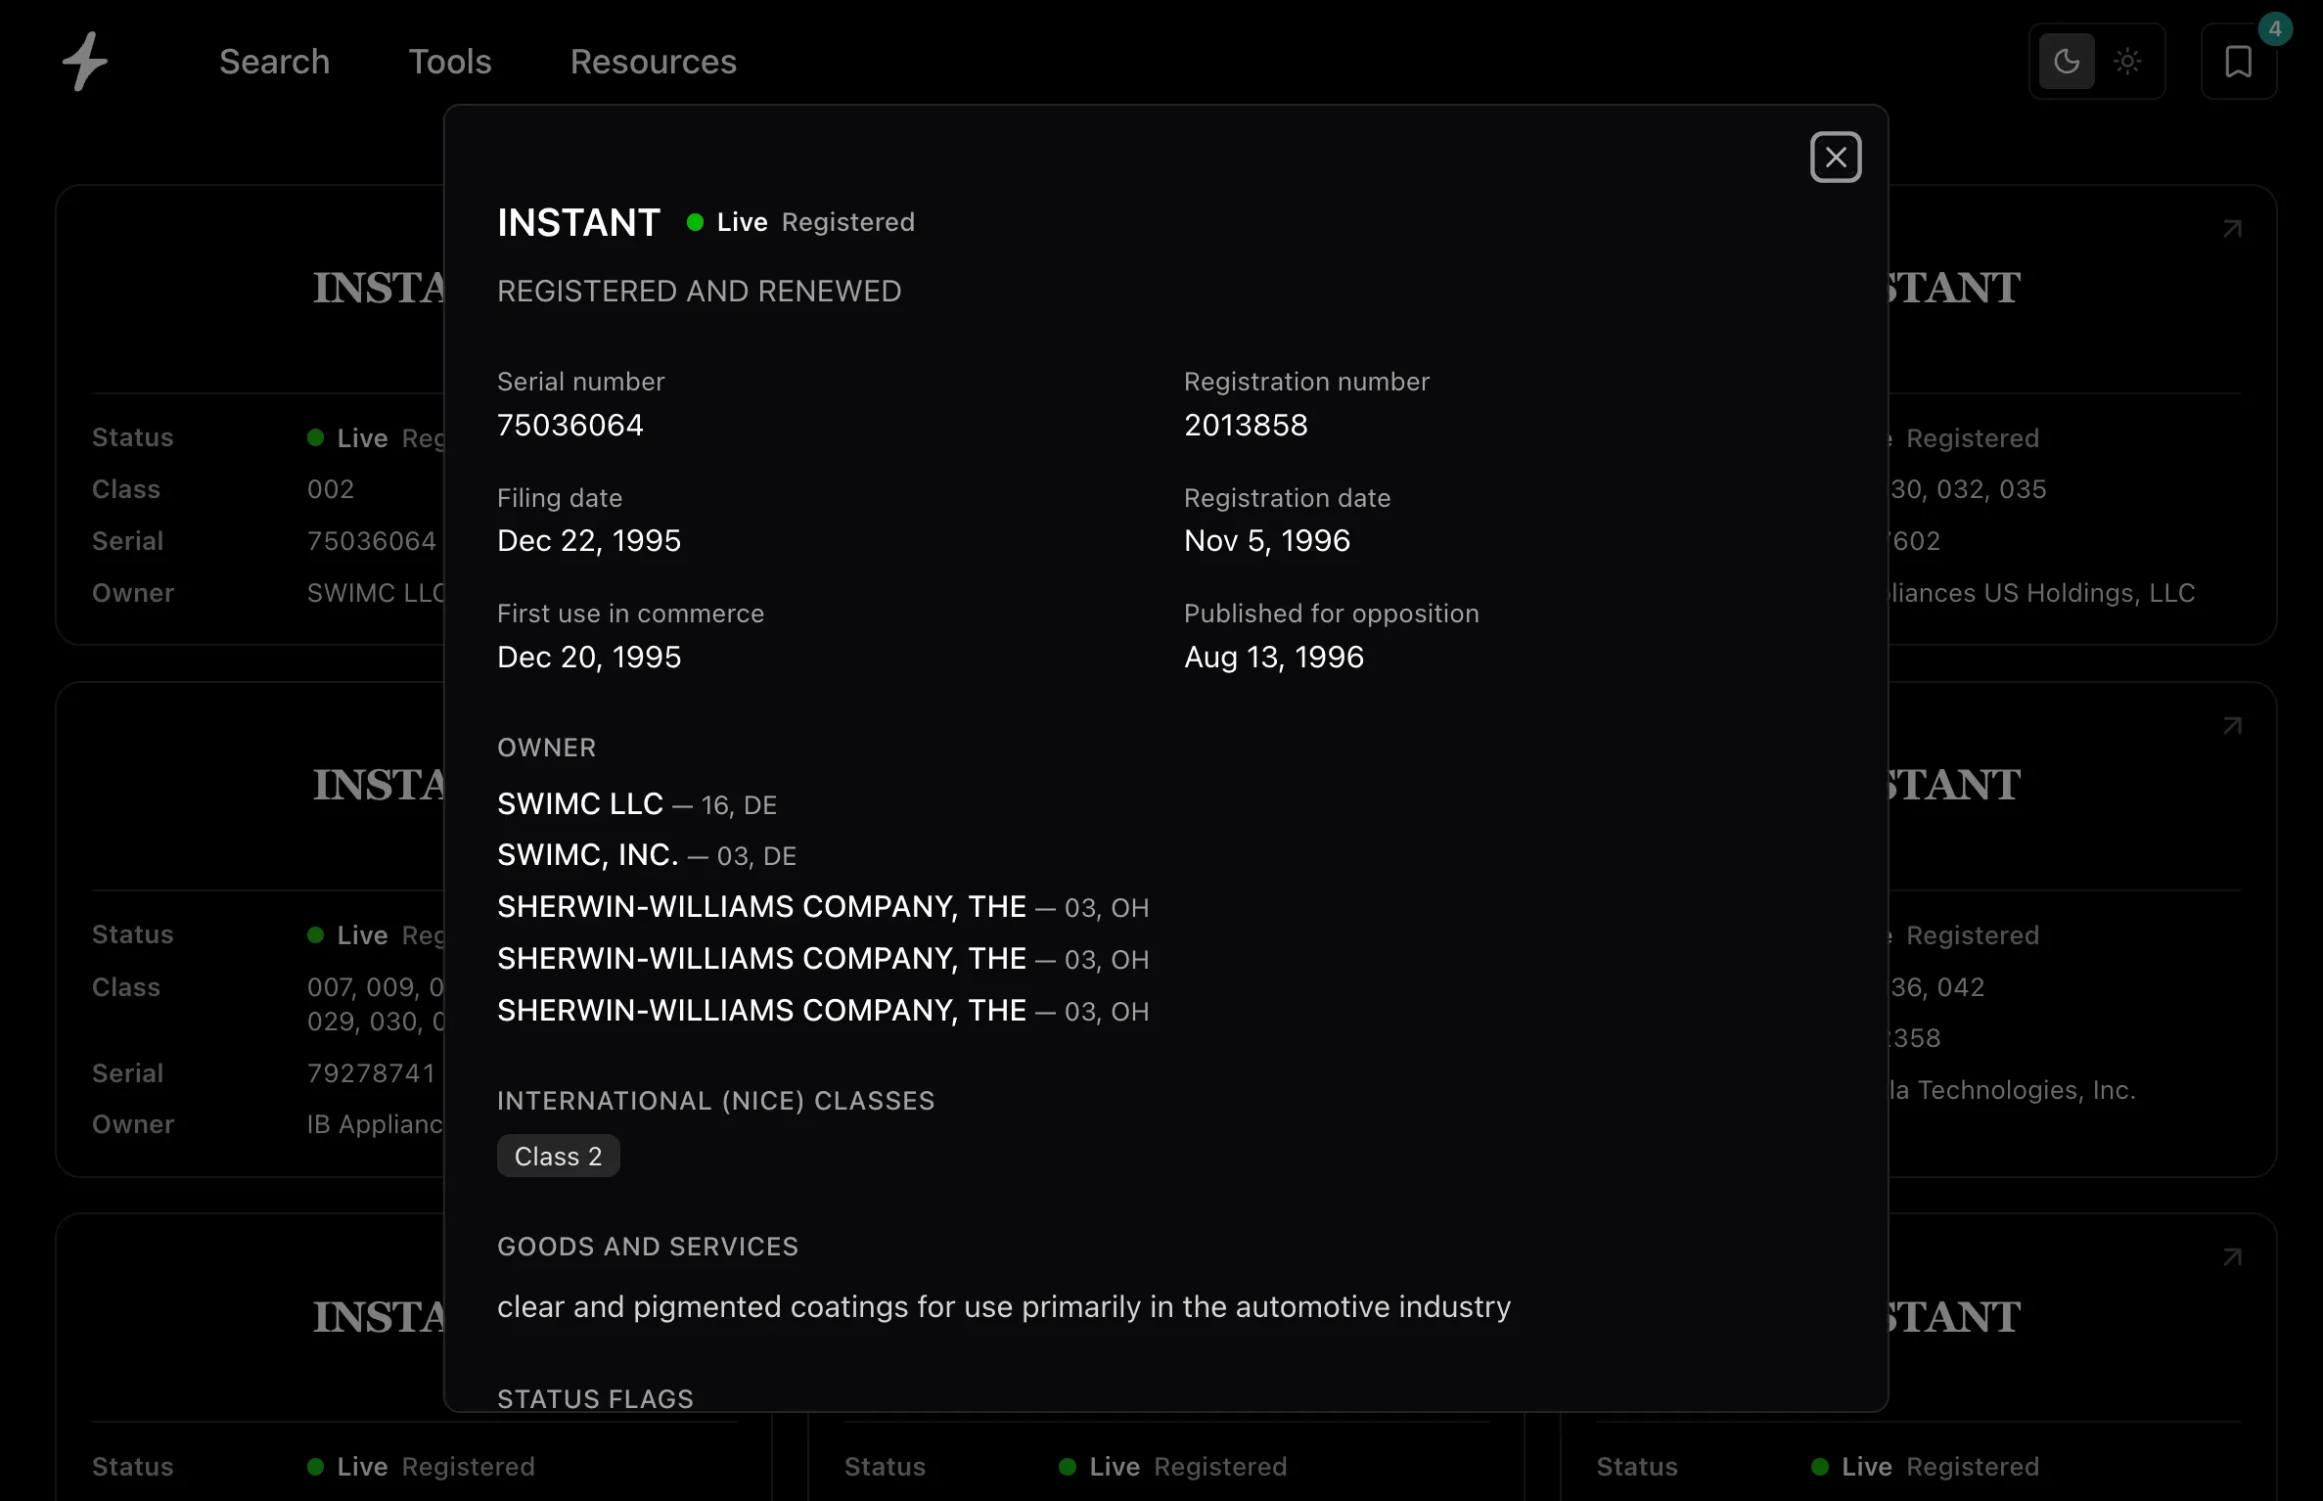The width and height of the screenshot is (2323, 1501).
Task: Click the Live status dot in dialog header
Action: (695, 222)
